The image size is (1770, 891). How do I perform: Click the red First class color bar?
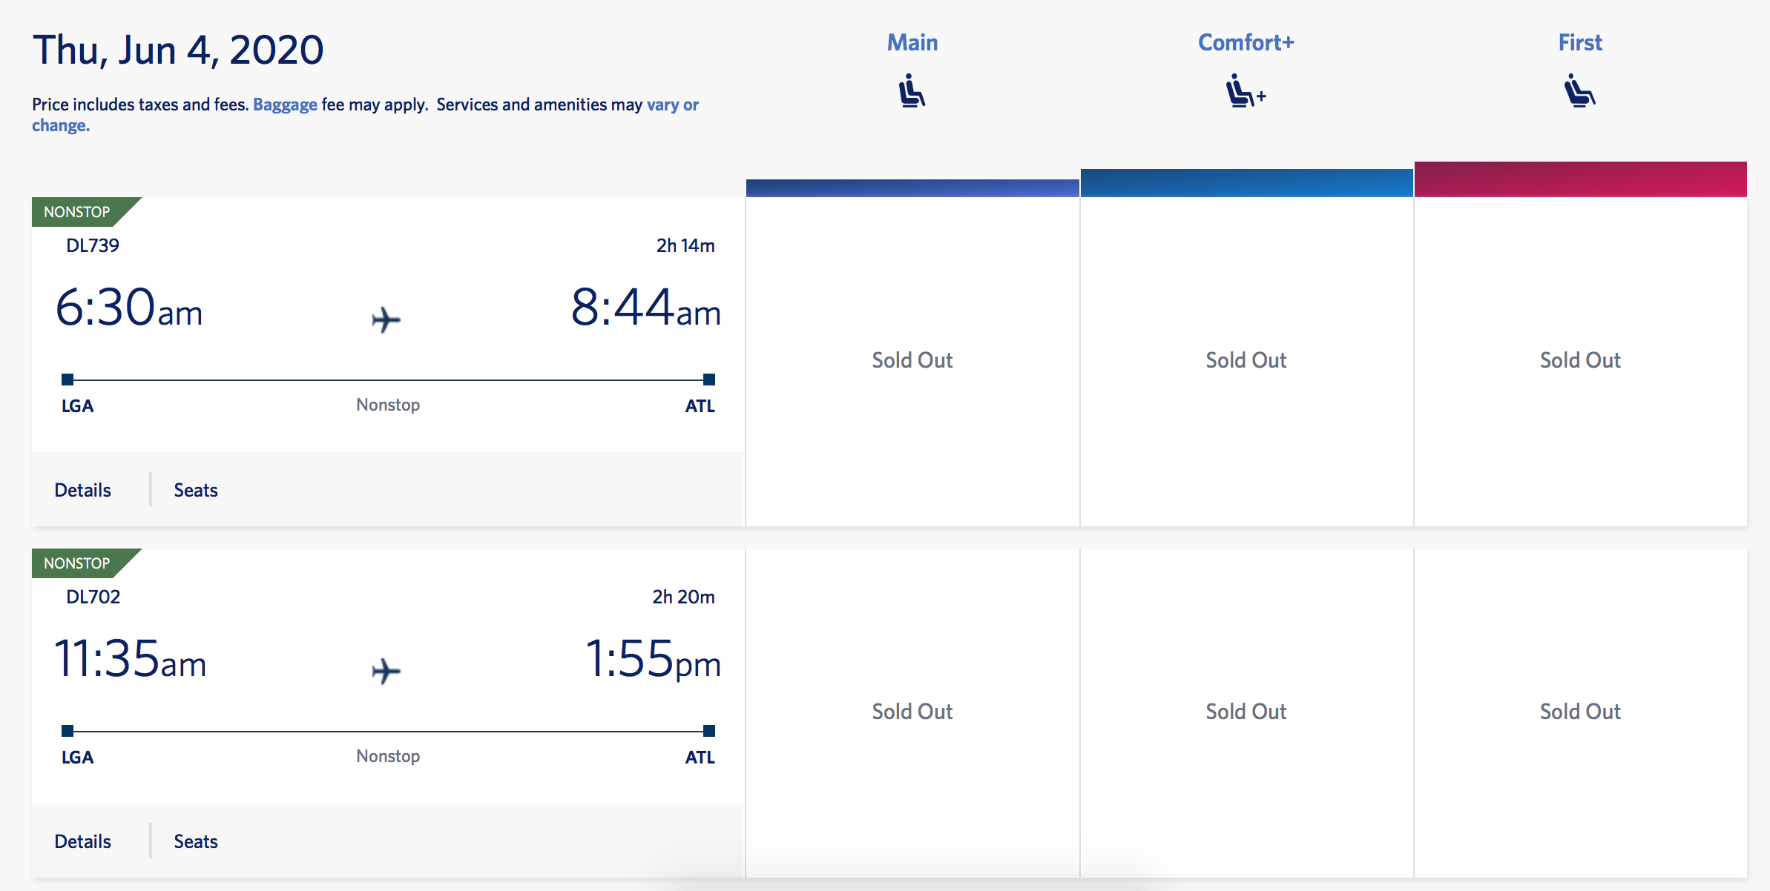1580,179
